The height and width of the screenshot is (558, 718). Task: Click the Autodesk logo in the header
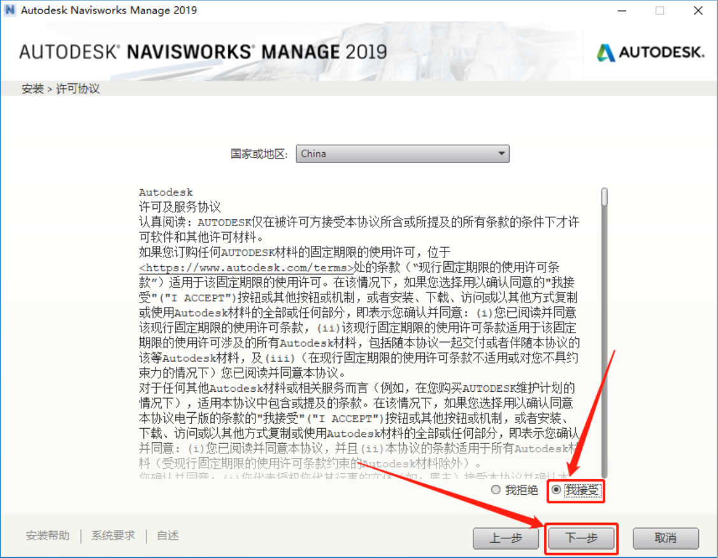650,52
